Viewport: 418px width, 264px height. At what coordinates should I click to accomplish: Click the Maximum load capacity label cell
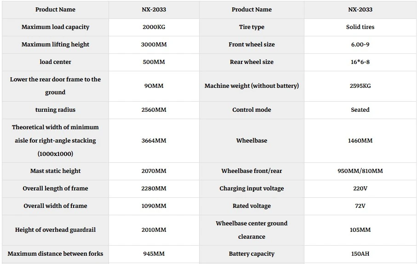(55, 27)
